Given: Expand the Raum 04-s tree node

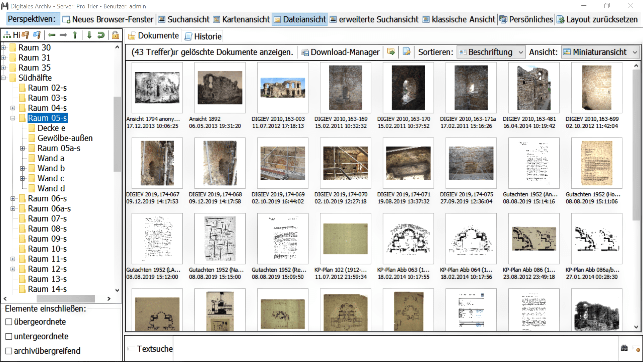Looking at the screenshot, I should tap(13, 108).
